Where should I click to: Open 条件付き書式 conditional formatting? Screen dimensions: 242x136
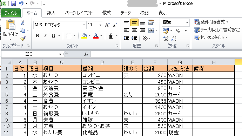coord(211,22)
